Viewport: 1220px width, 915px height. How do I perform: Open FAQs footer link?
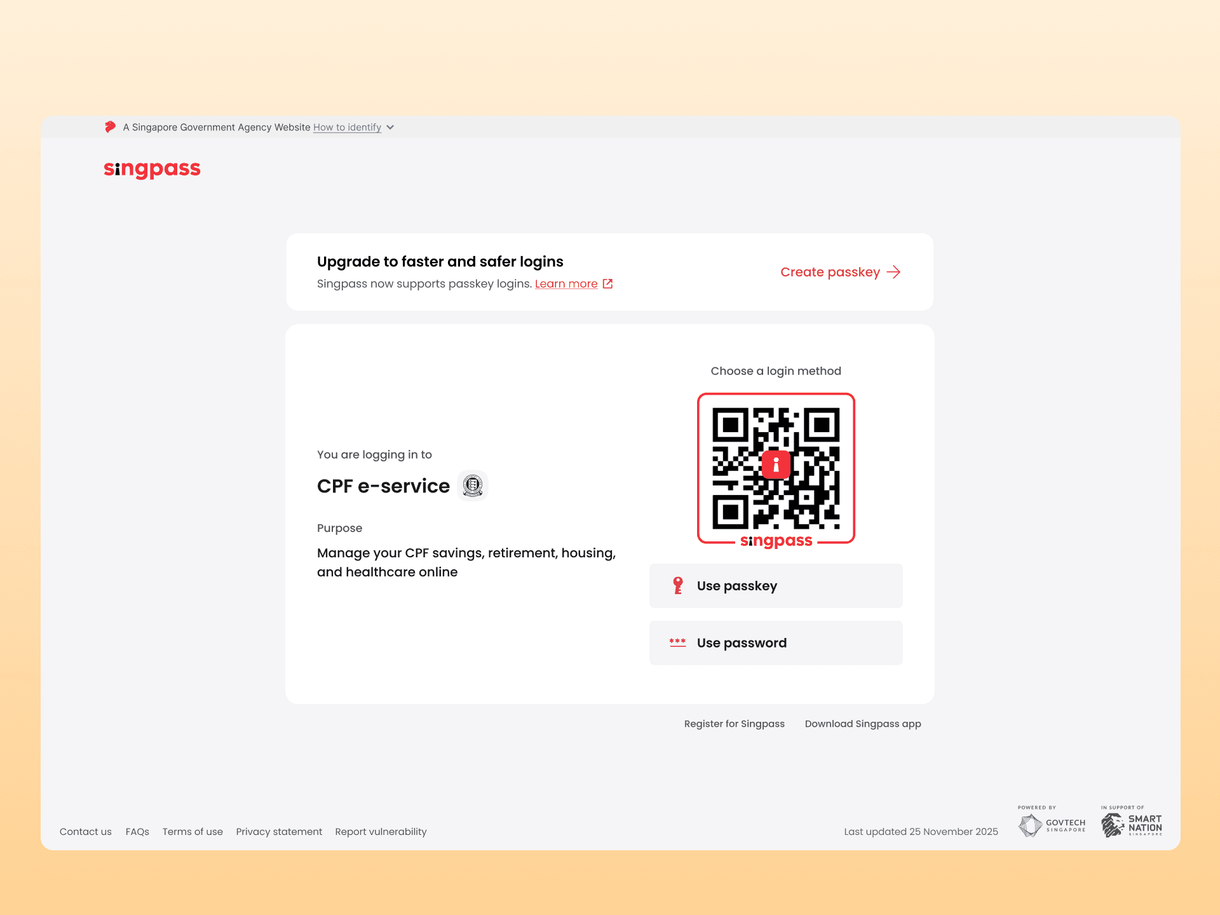(x=137, y=831)
